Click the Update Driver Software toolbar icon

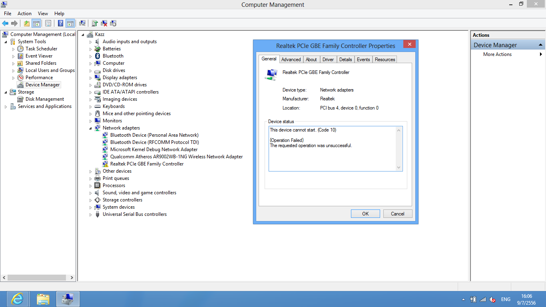tap(95, 23)
